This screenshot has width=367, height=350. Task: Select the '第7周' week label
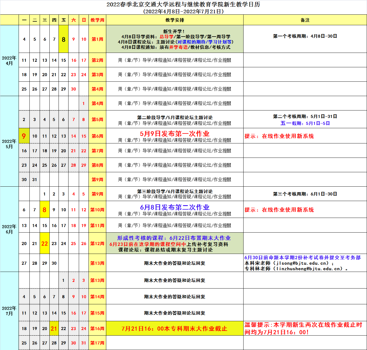(97, 151)
